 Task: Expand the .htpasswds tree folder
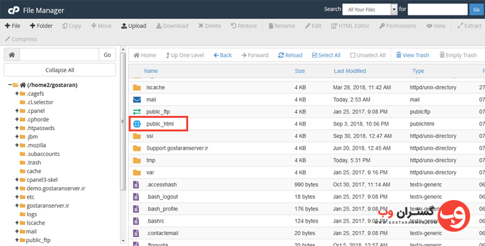[17, 128]
